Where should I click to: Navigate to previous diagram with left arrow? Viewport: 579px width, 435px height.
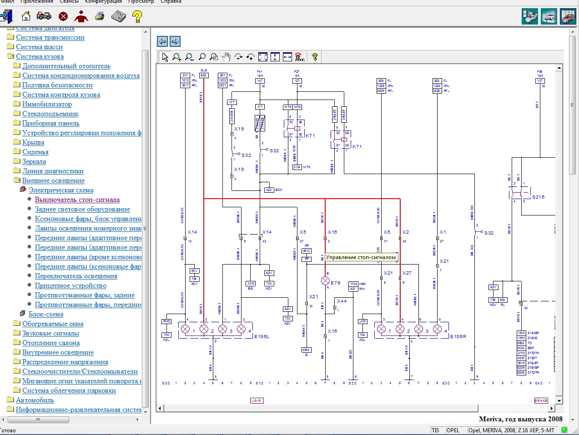click(162, 41)
